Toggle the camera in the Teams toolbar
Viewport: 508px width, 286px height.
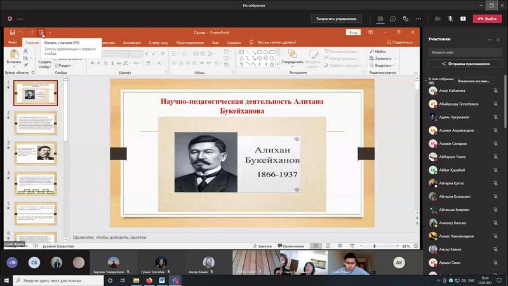point(438,19)
